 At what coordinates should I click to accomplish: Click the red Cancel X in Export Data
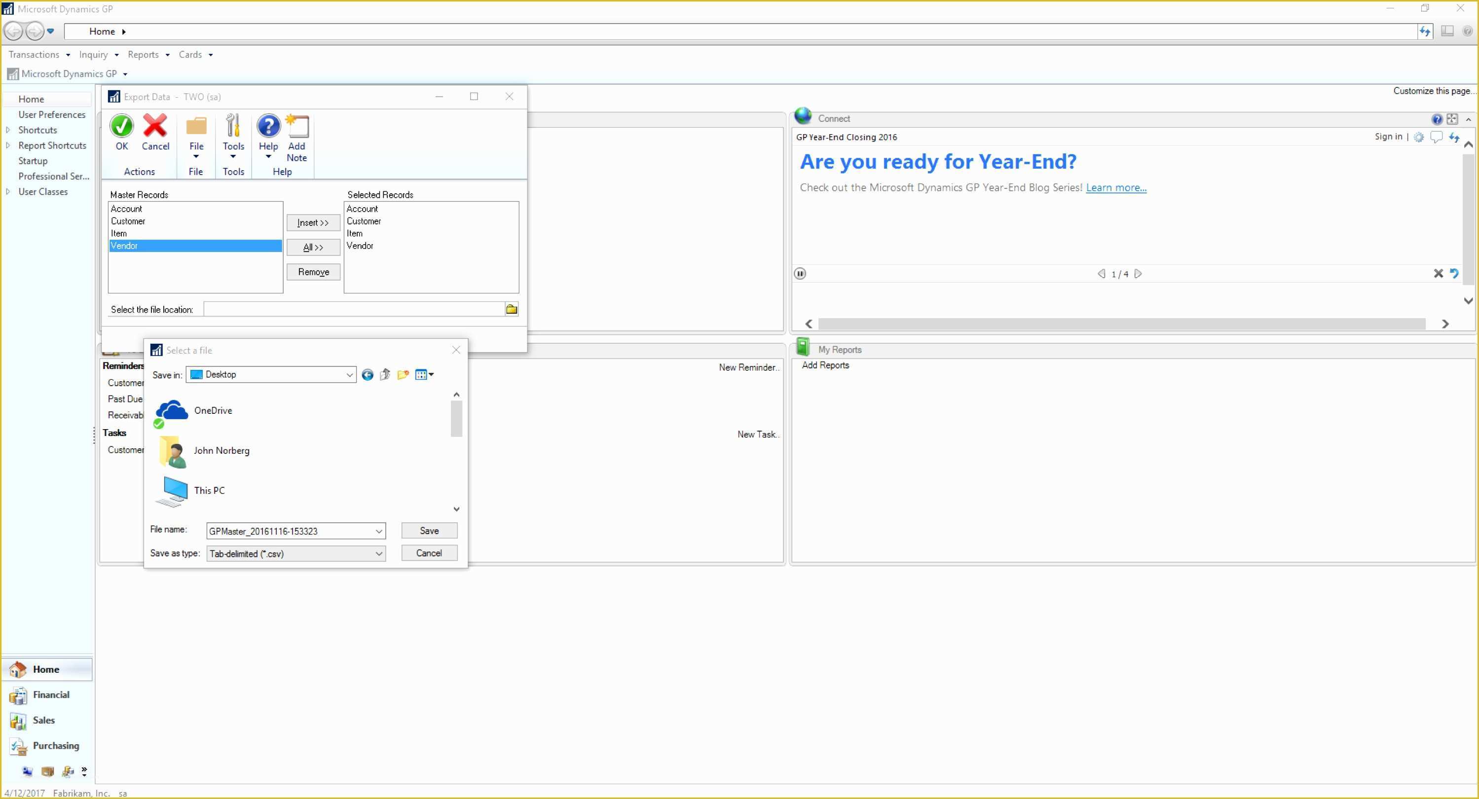155,126
